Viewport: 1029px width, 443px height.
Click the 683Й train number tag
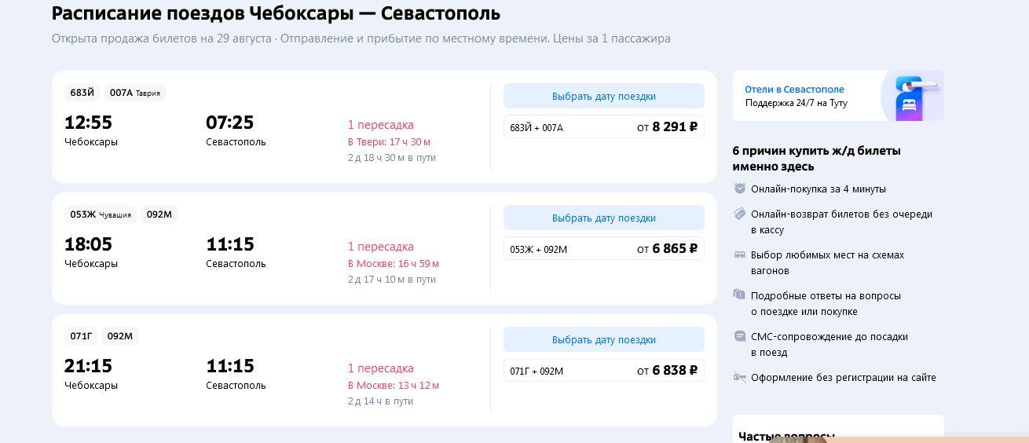(82, 93)
